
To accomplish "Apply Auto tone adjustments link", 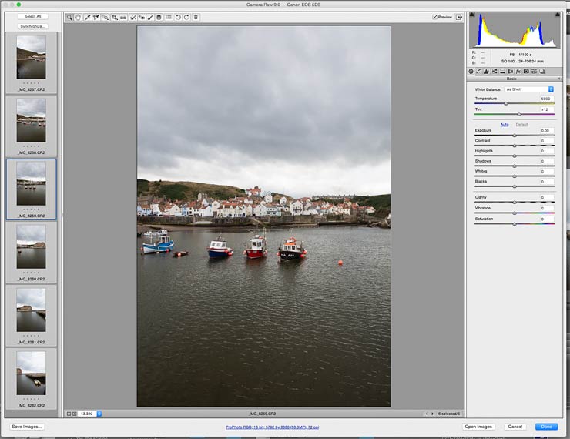I will click(x=505, y=125).
